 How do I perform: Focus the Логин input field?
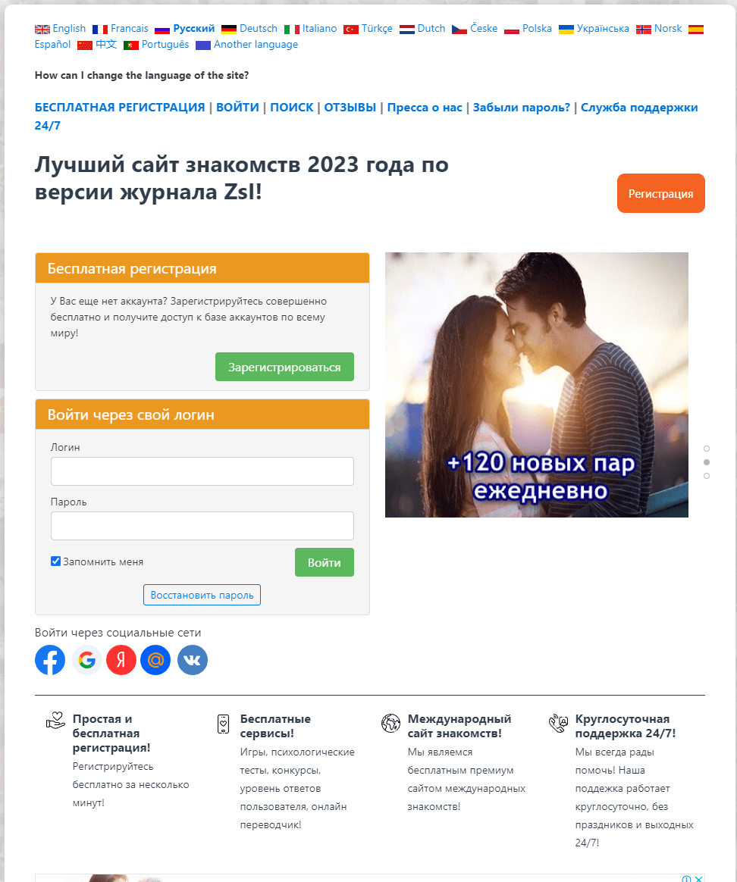[202, 471]
